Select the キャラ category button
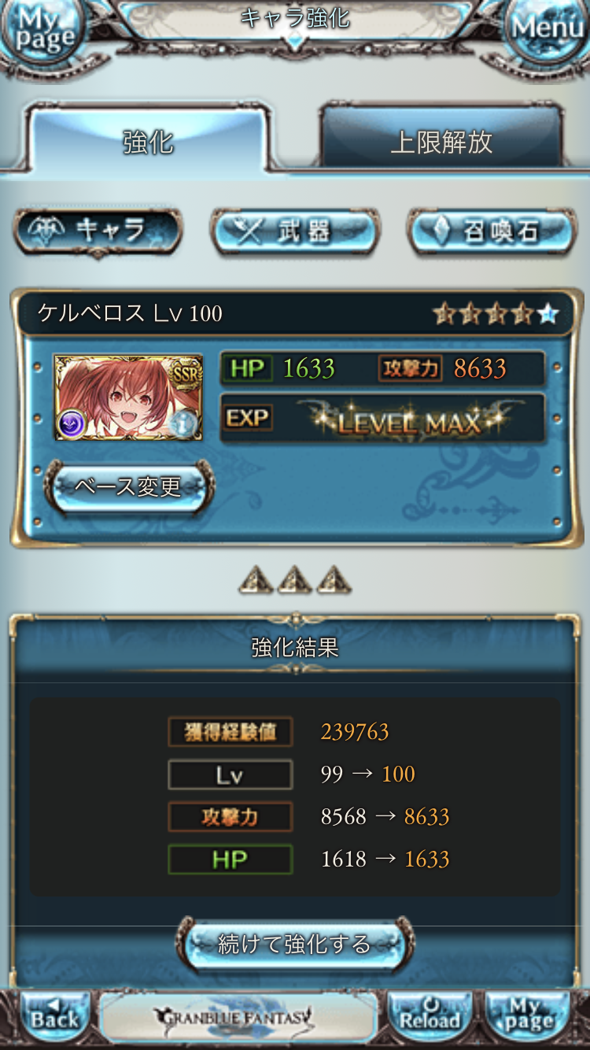The image size is (590, 1050). pos(98,231)
